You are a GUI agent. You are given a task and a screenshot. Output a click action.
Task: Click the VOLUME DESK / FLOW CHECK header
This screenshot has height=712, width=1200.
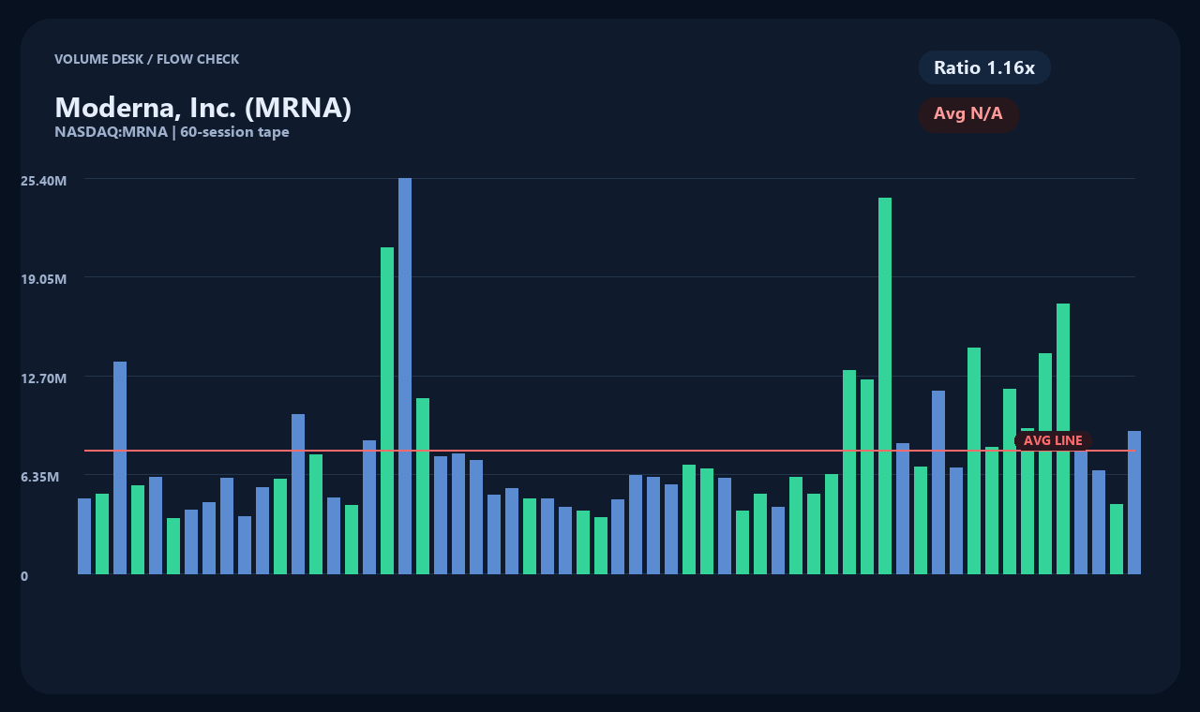147,59
